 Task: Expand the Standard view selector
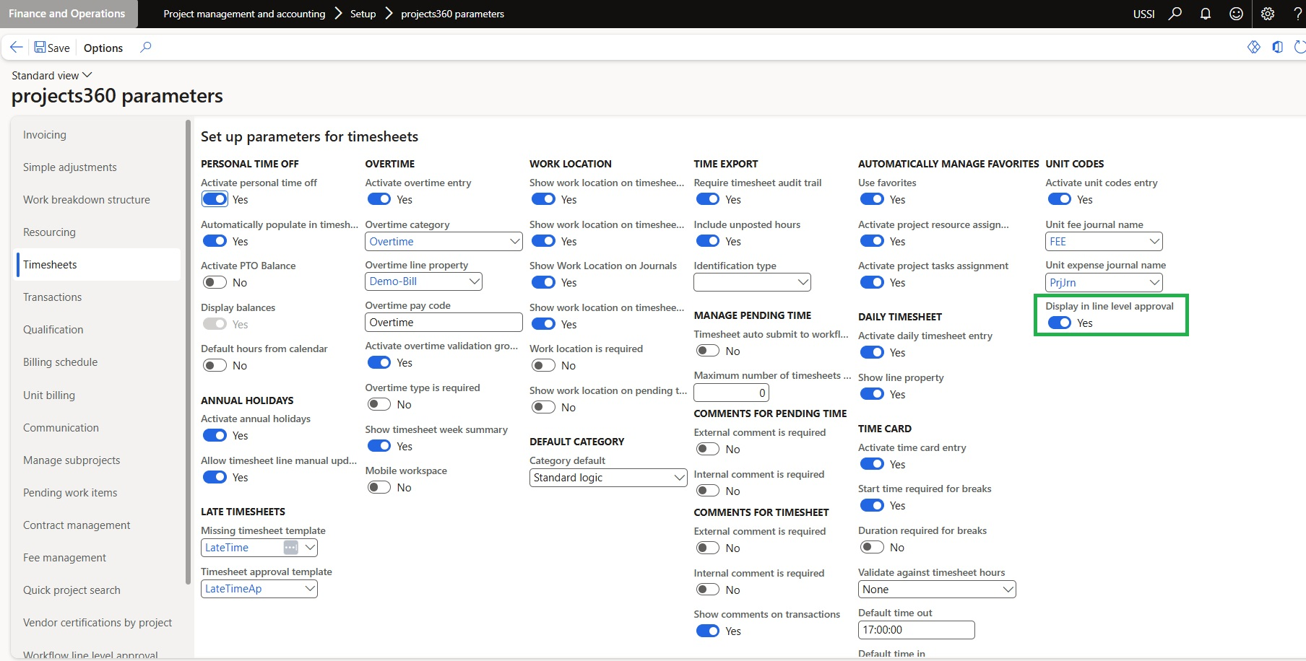coord(52,76)
